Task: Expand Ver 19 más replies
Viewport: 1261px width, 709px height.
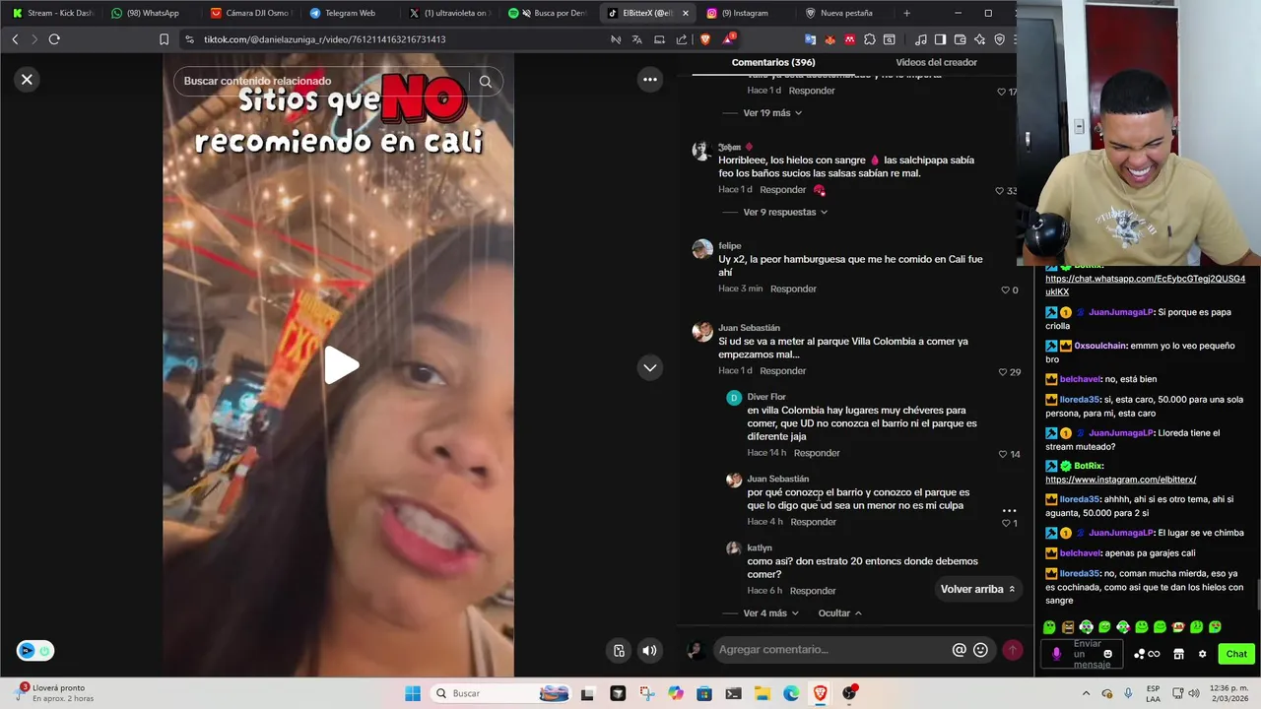Action: tap(772, 113)
